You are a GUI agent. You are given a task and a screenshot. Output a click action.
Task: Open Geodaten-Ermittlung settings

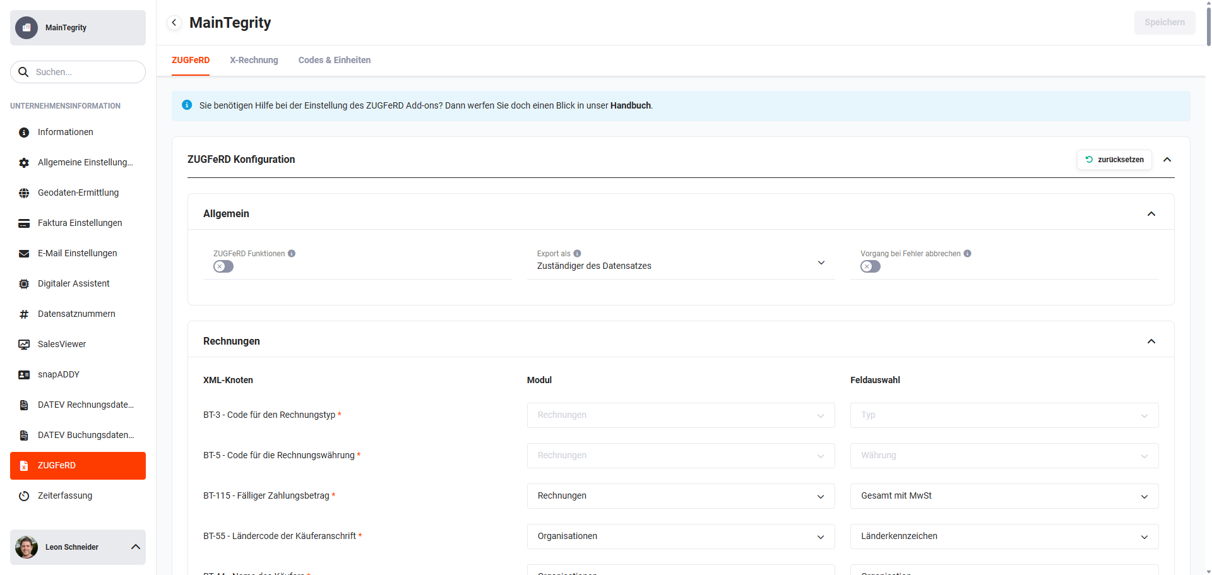[78, 193]
